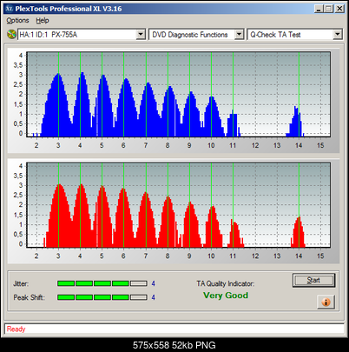The image size is (349, 352).
Task: Click the Peak Shift label
Action: click(29, 297)
